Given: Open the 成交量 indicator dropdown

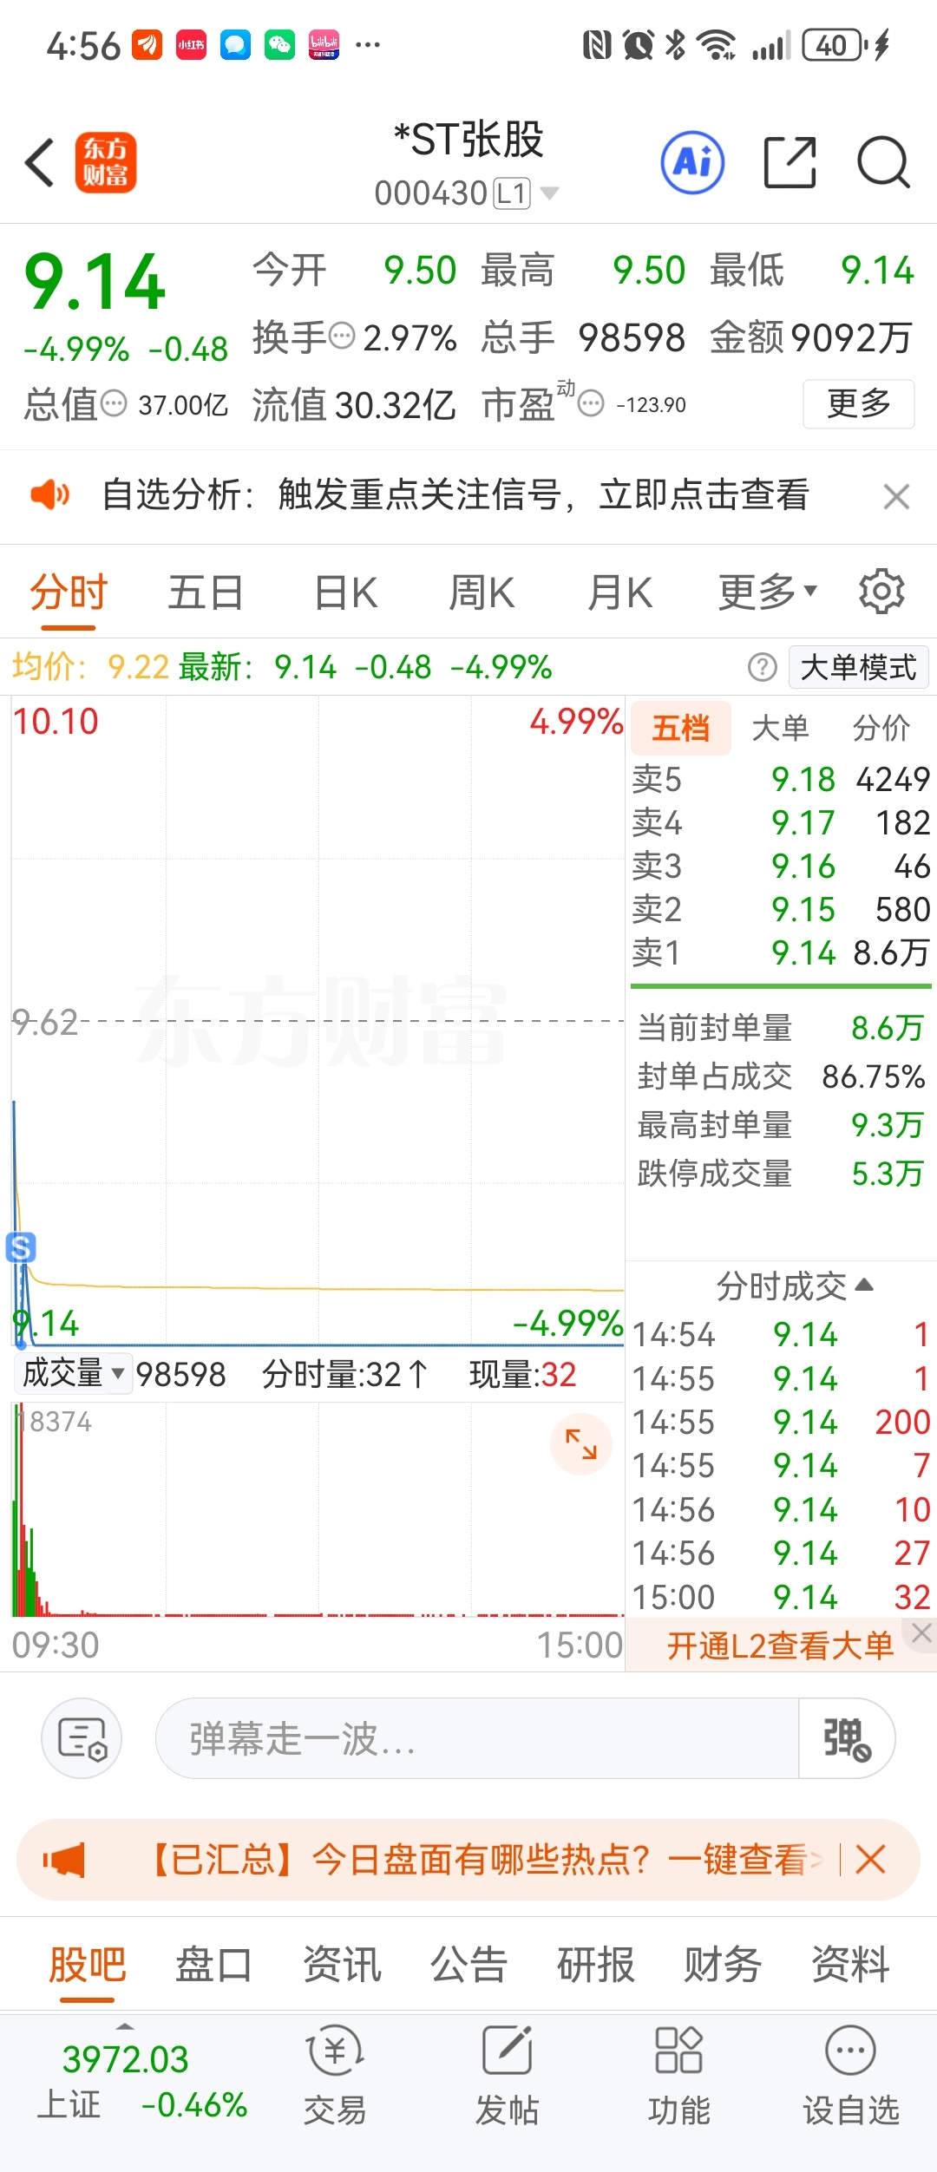Looking at the screenshot, I should pyautogui.click(x=73, y=1373).
